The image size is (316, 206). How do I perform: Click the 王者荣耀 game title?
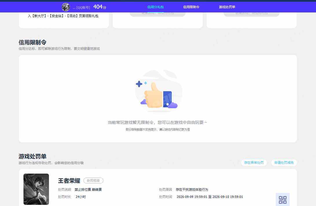coord(69,181)
